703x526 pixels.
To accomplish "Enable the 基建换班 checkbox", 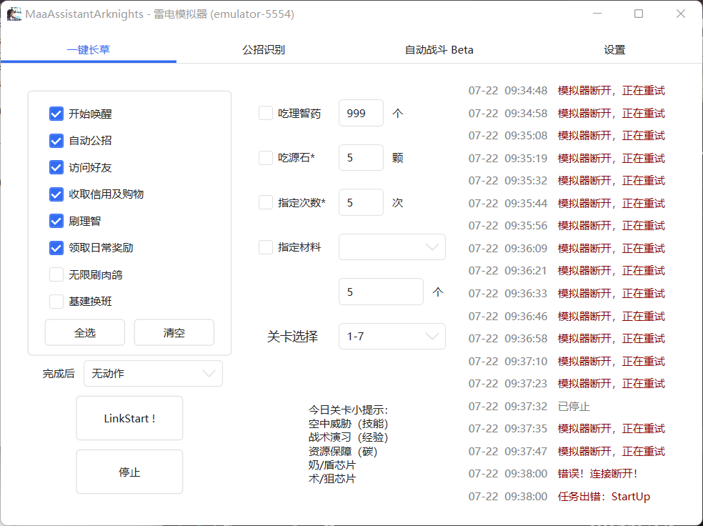I will coord(56,302).
